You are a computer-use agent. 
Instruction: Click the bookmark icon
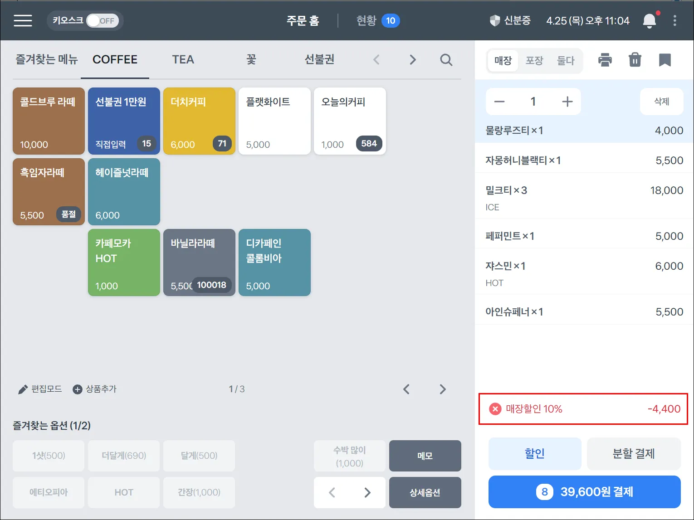click(x=665, y=60)
